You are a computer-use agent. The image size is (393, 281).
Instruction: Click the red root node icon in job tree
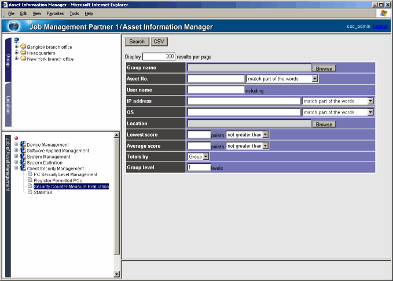(x=17, y=138)
